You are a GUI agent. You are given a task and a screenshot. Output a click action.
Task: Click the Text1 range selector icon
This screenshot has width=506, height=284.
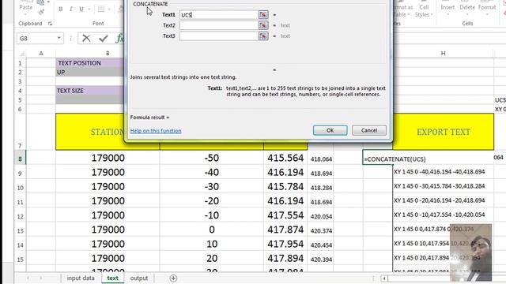click(263, 14)
